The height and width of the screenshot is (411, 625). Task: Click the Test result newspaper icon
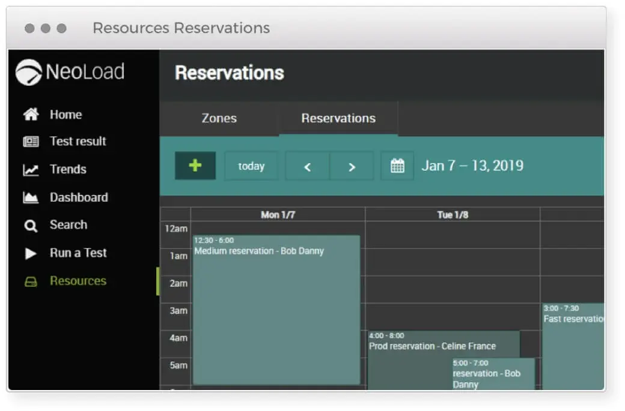[31, 142]
